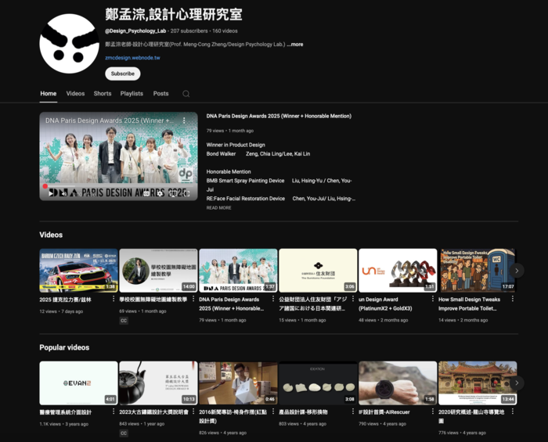Open more options for 學校校園無障礙地圖繪製教學 video
This screenshot has width=548, height=442.
point(193,299)
